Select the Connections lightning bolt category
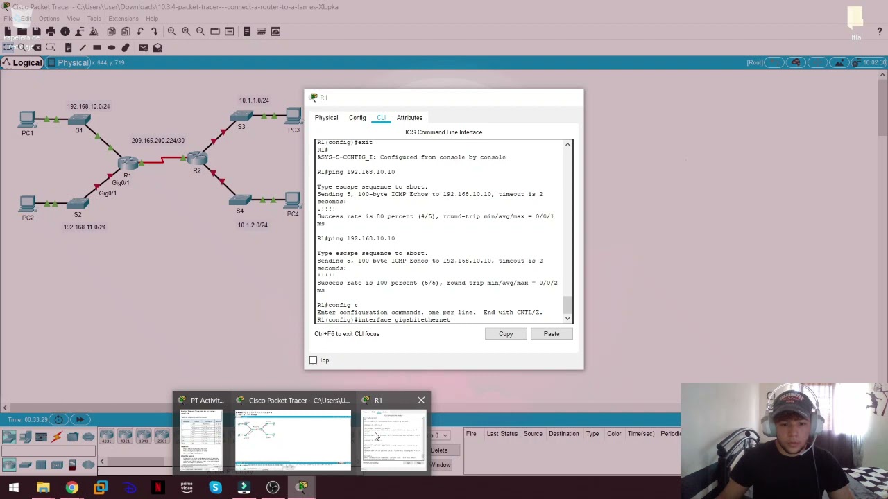The image size is (888, 499). 56,437
